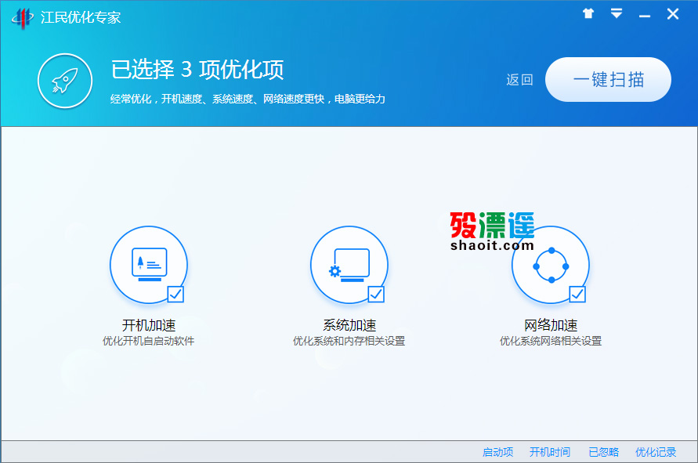Click the 经常优化 subtitle text in header

(248, 99)
